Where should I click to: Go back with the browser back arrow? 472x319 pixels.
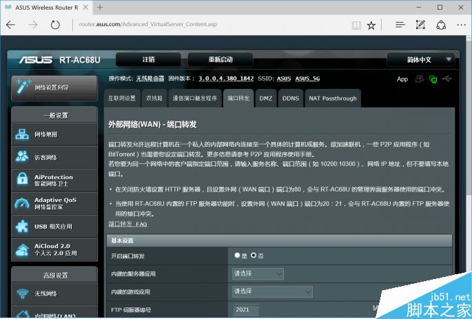[x=10, y=25]
